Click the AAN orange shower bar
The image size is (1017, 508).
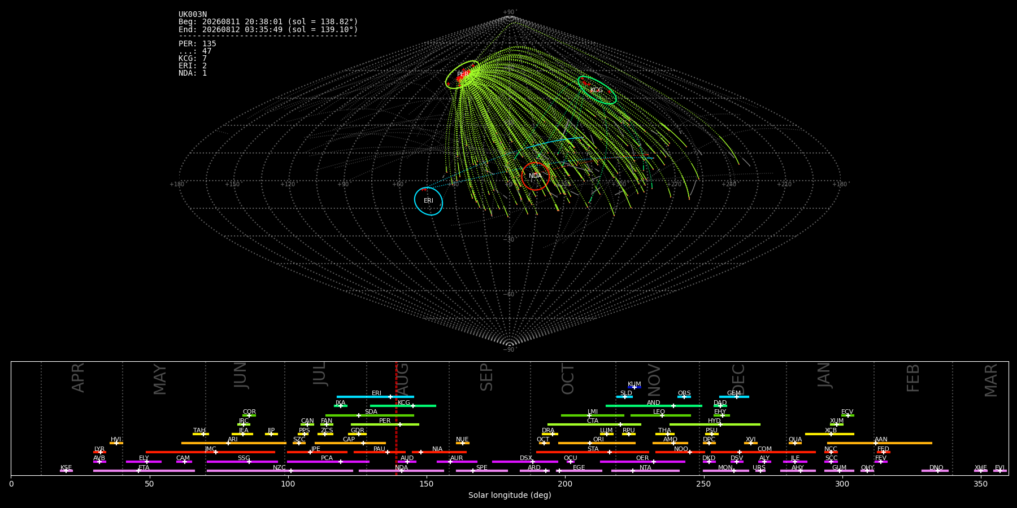[x=880, y=443]
